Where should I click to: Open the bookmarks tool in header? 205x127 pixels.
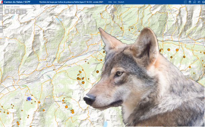click(x=199, y=2)
